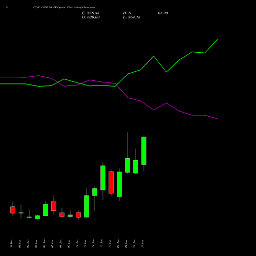Select the green candlestick for 06 Jan
The height and width of the screenshot is (256, 256).
[x=46, y=210]
